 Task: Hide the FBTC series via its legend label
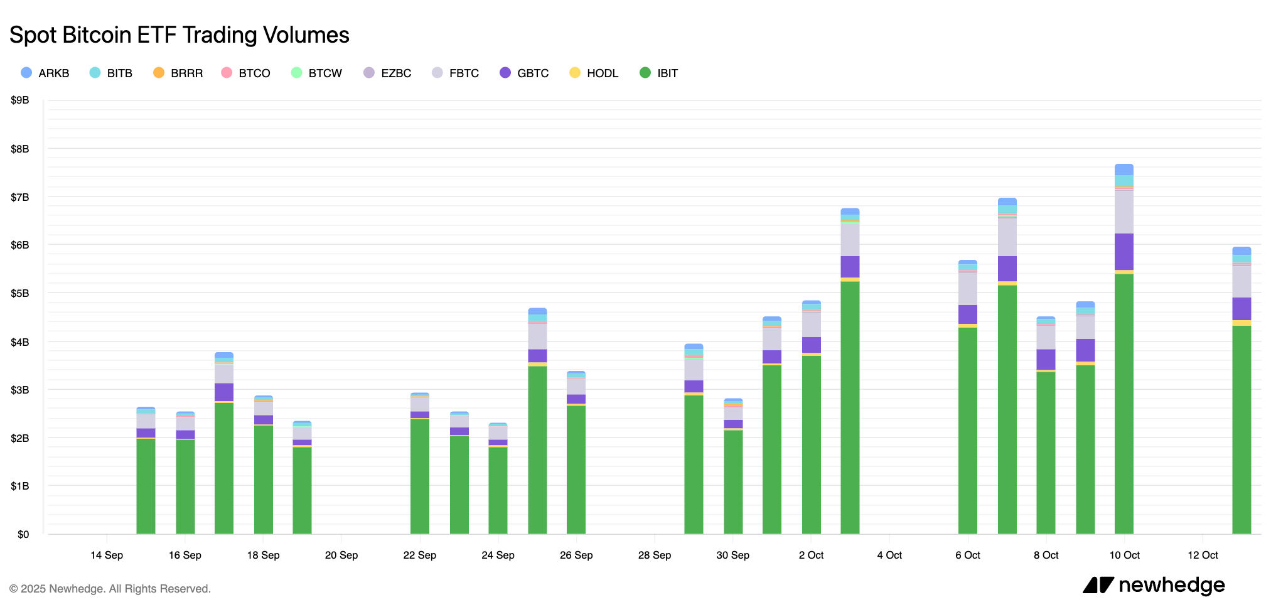463,73
